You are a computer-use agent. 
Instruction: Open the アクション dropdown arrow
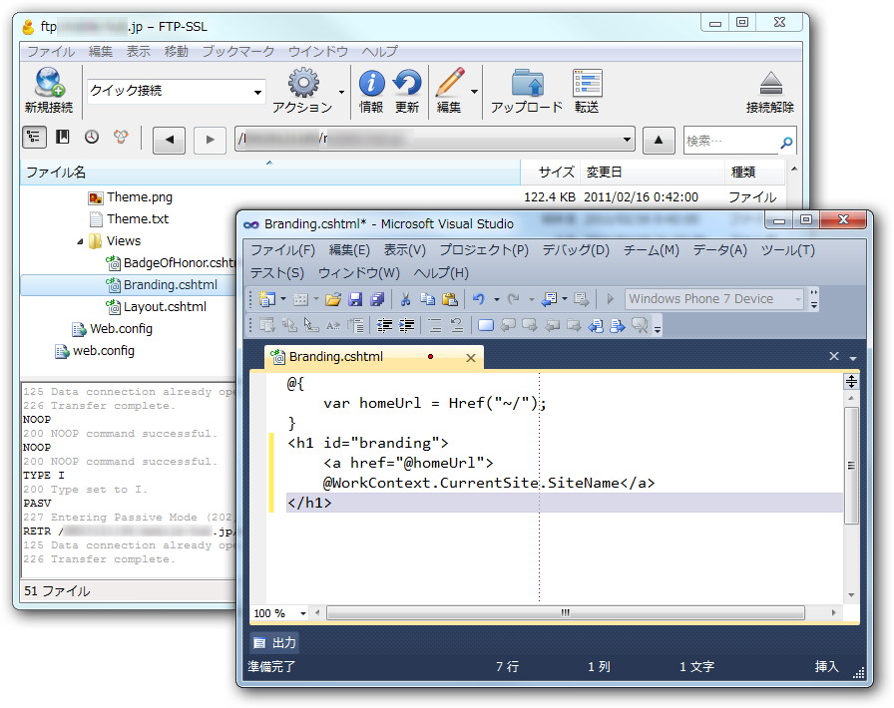click(341, 92)
